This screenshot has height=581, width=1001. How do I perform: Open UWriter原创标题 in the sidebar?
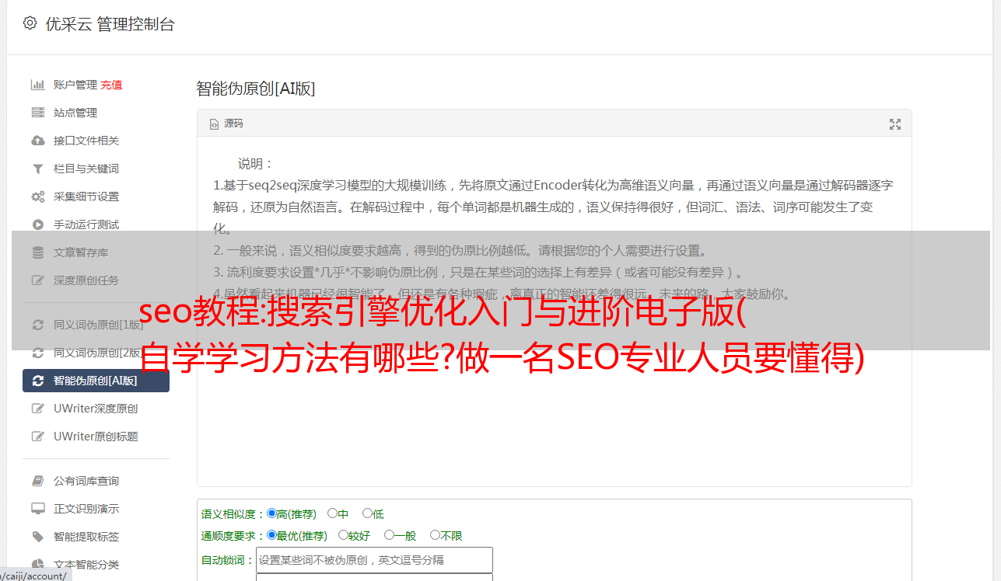tap(96, 437)
